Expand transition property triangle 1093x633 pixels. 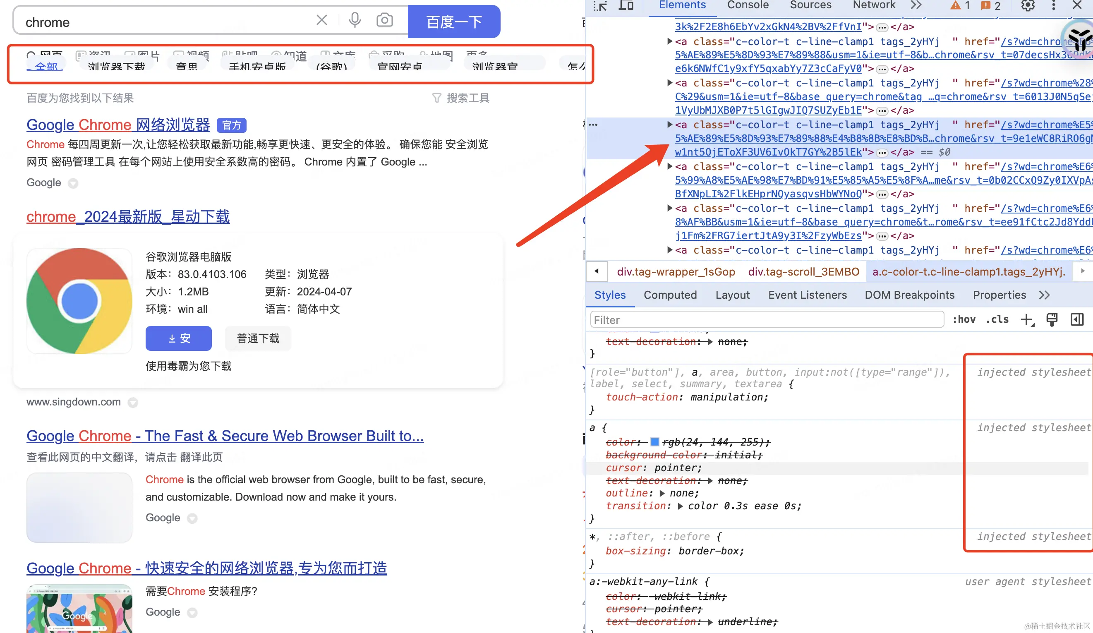click(x=680, y=506)
